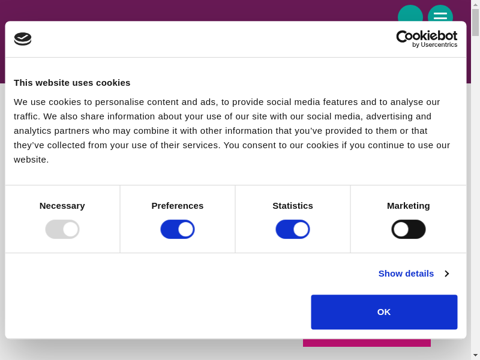This screenshot has height=360, width=480.
Task: Turn off the Statistics cookies switch
Action: [293, 229]
